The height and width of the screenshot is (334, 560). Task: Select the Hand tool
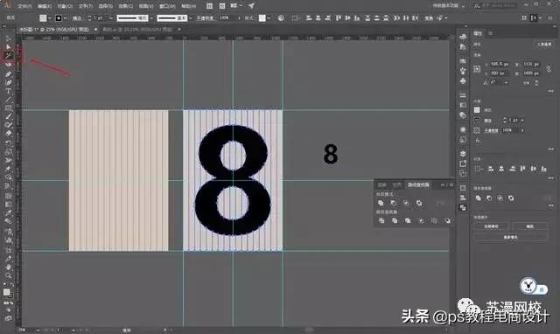click(9, 267)
